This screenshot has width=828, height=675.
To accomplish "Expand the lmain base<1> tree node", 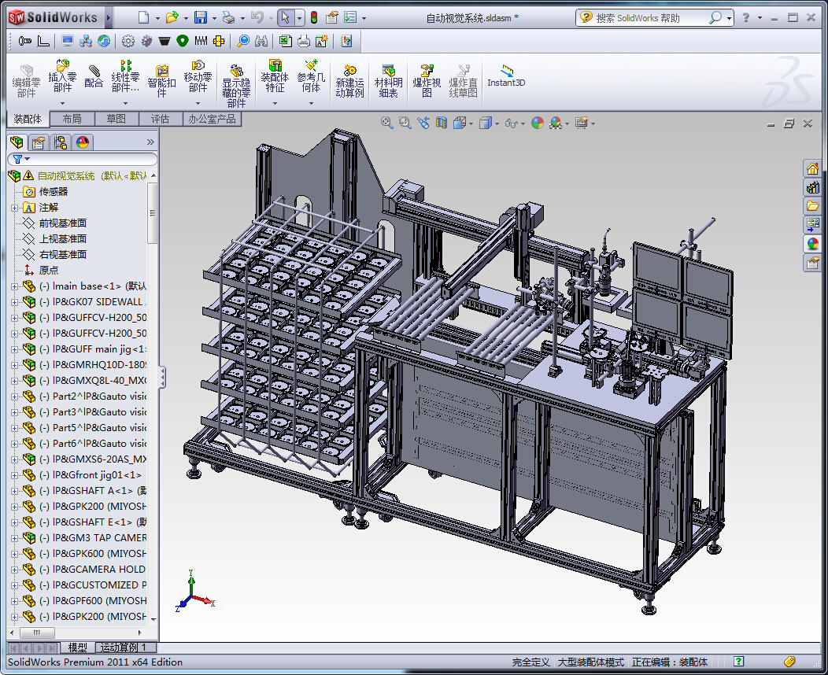I will pyautogui.click(x=14, y=286).
